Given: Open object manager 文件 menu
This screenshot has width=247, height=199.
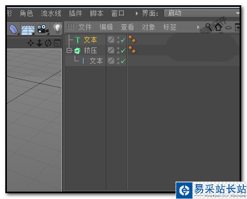Looking at the screenshot, I should pyautogui.click(x=85, y=27).
